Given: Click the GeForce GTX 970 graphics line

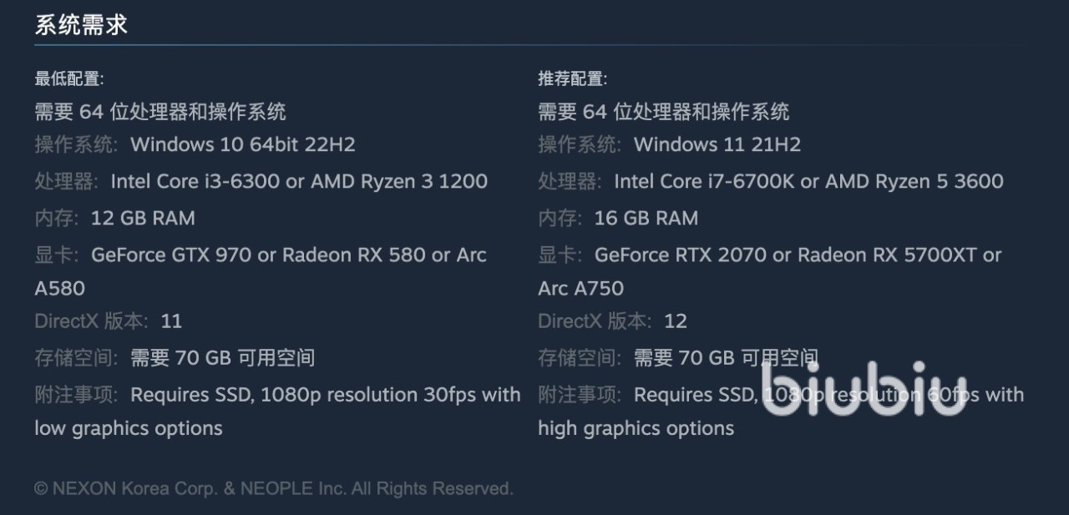Looking at the screenshot, I should (x=288, y=255).
